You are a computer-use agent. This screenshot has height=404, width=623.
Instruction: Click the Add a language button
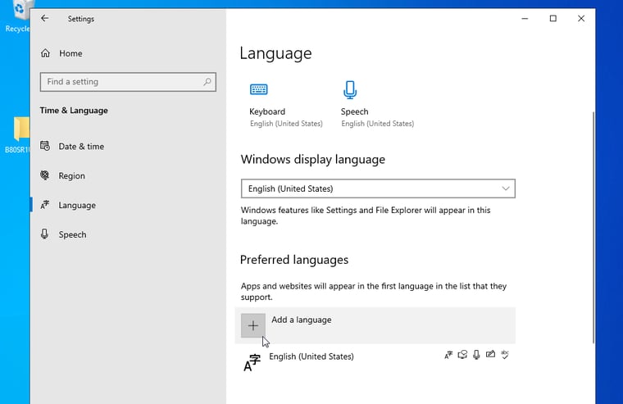(x=375, y=325)
